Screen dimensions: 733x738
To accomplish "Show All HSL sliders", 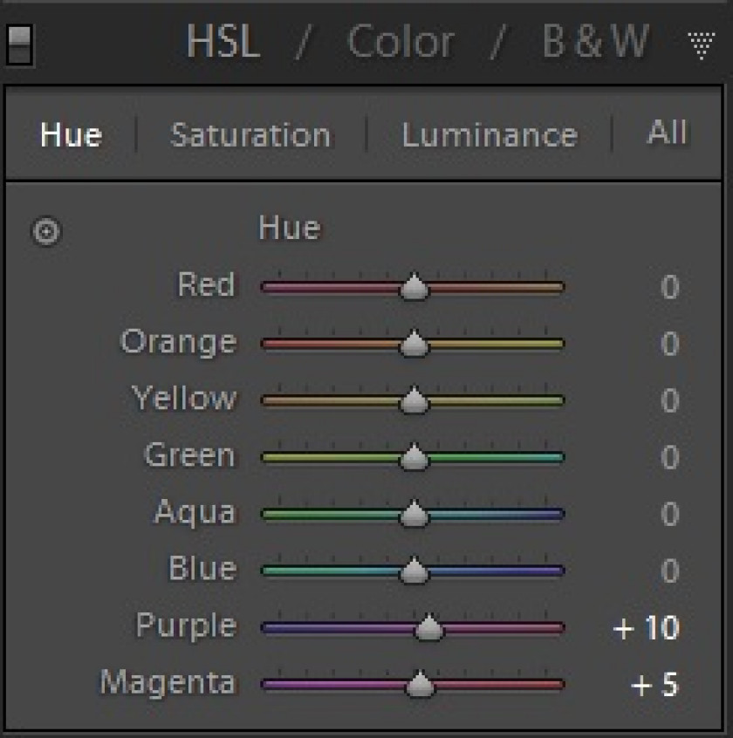I will click(668, 133).
